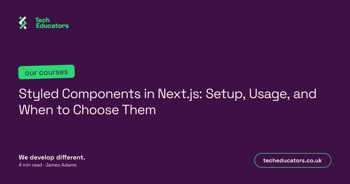Click the word "different." in the tagline
Image resolution: width=350 pixels, height=184 pixels.
72,157
